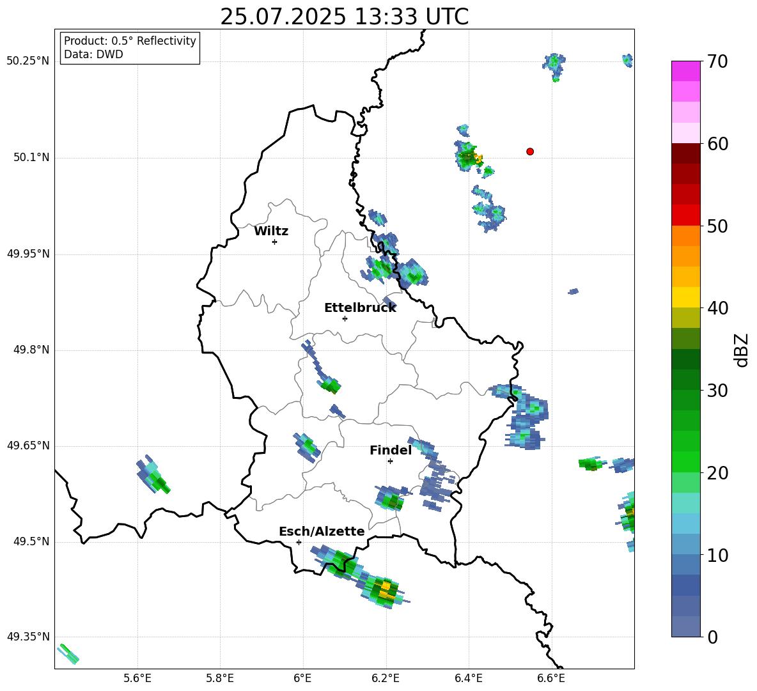Click the 'Data: DWD' text
The height and width of the screenshot is (691, 757).
[x=93, y=54]
